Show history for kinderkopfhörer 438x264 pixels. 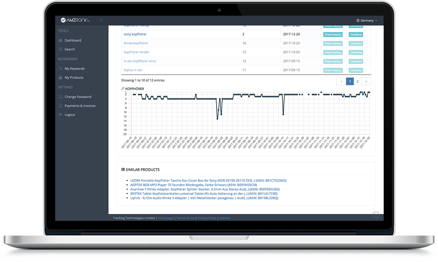(333, 43)
